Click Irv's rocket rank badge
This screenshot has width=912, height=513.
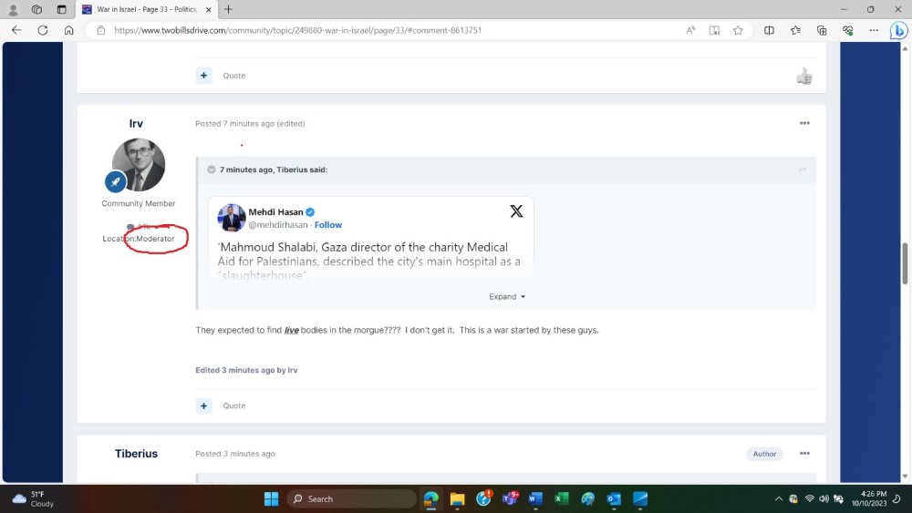tap(115, 182)
